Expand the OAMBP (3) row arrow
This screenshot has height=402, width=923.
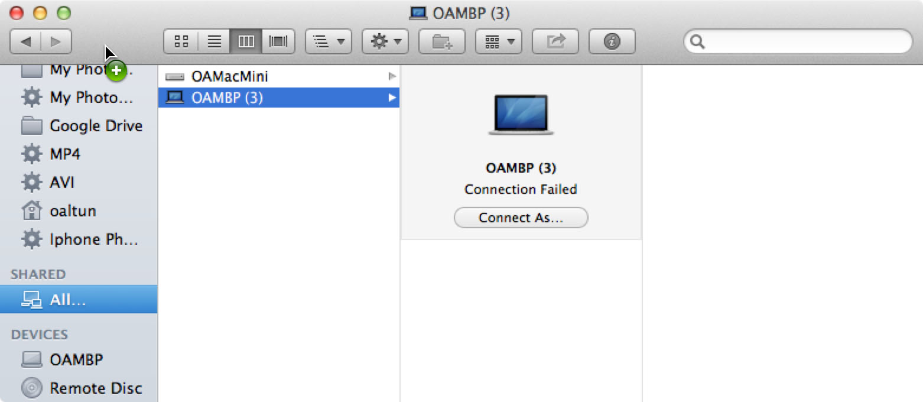coord(391,98)
